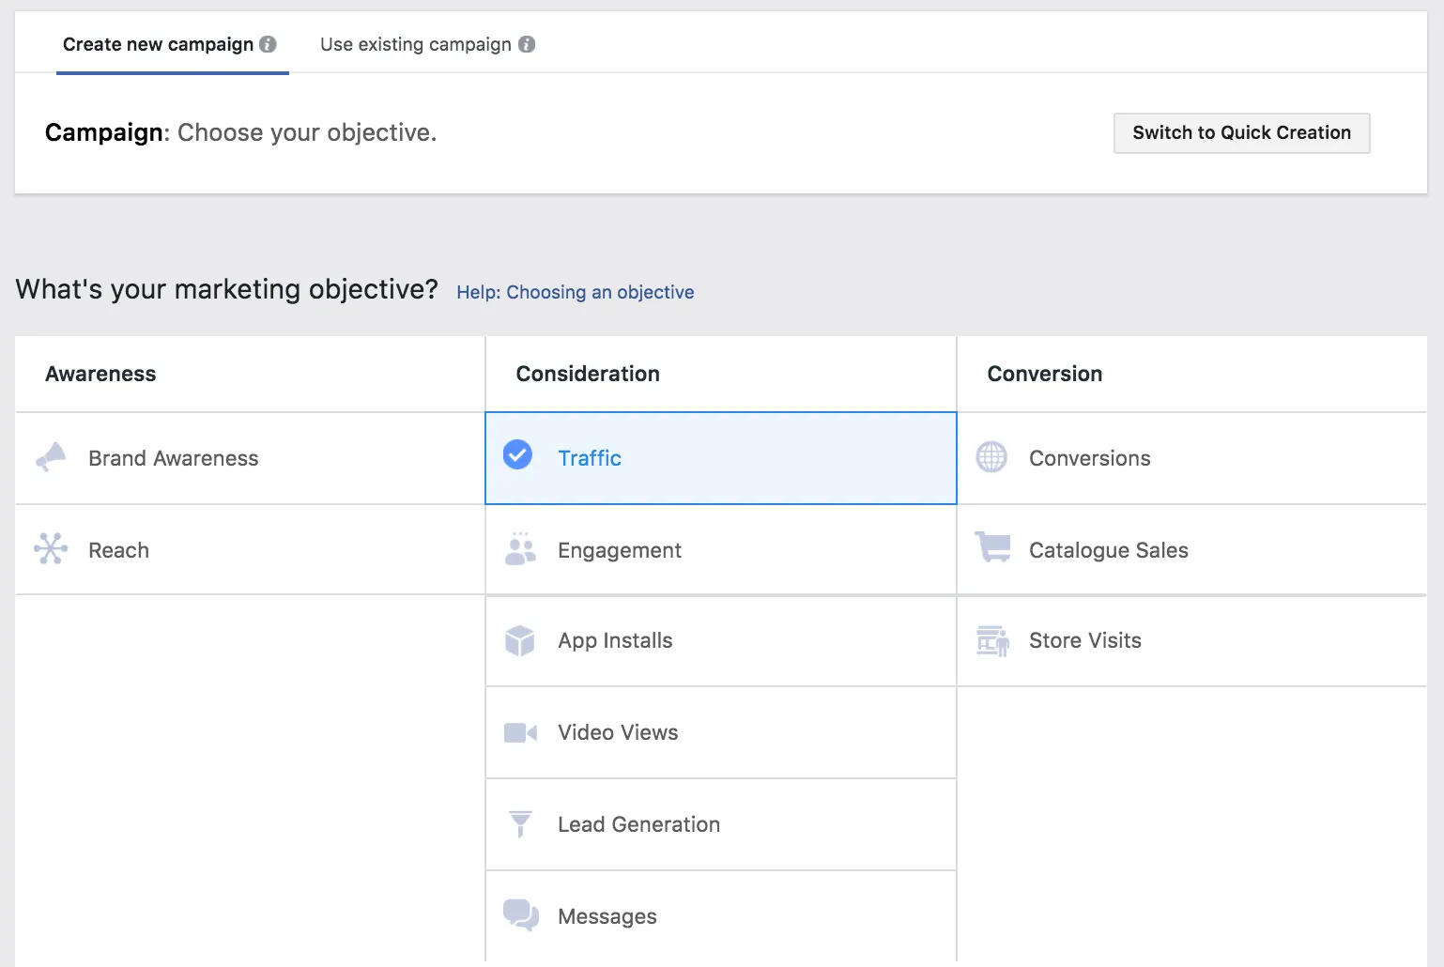Choose the App Installs objective
The width and height of the screenshot is (1444, 967).
pos(721,641)
